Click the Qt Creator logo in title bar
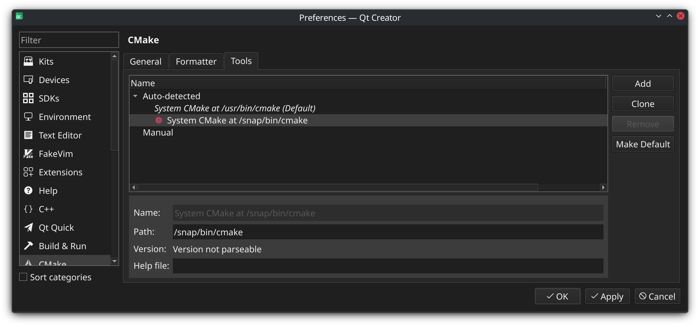This screenshot has width=700, height=327. [19, 16]
